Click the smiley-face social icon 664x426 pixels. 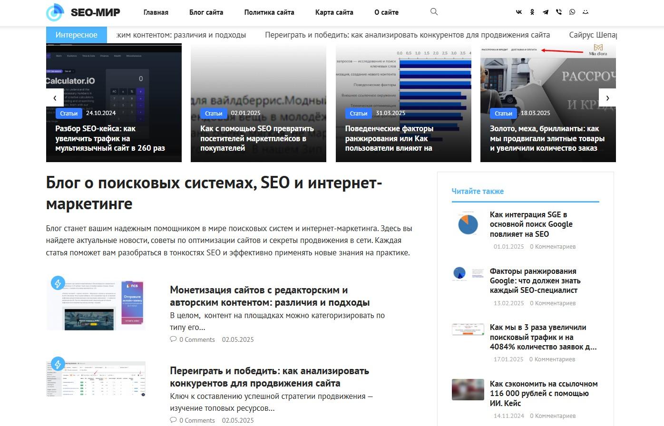586,12
